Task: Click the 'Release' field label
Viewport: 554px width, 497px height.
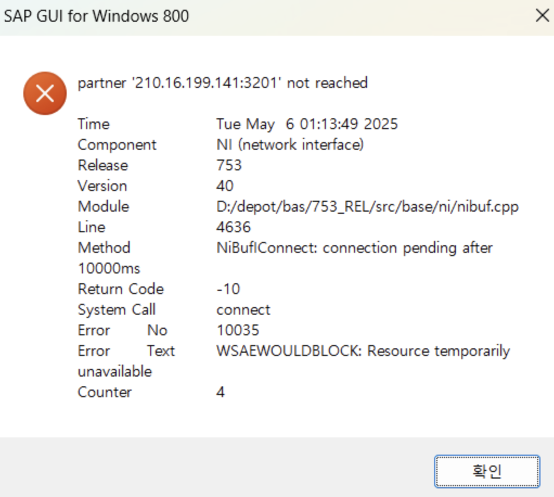Action: [x=103, y=165]
